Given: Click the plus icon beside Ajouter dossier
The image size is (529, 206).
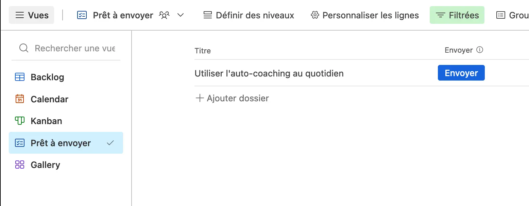Looking at the screenshot, I should pos(200,98).
